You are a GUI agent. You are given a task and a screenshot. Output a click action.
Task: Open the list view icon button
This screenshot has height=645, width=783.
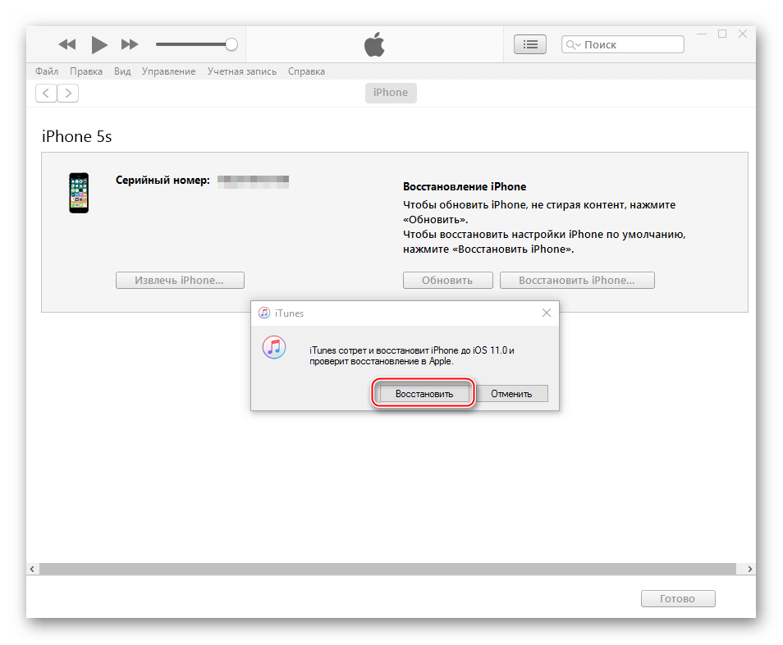[530, 44]
